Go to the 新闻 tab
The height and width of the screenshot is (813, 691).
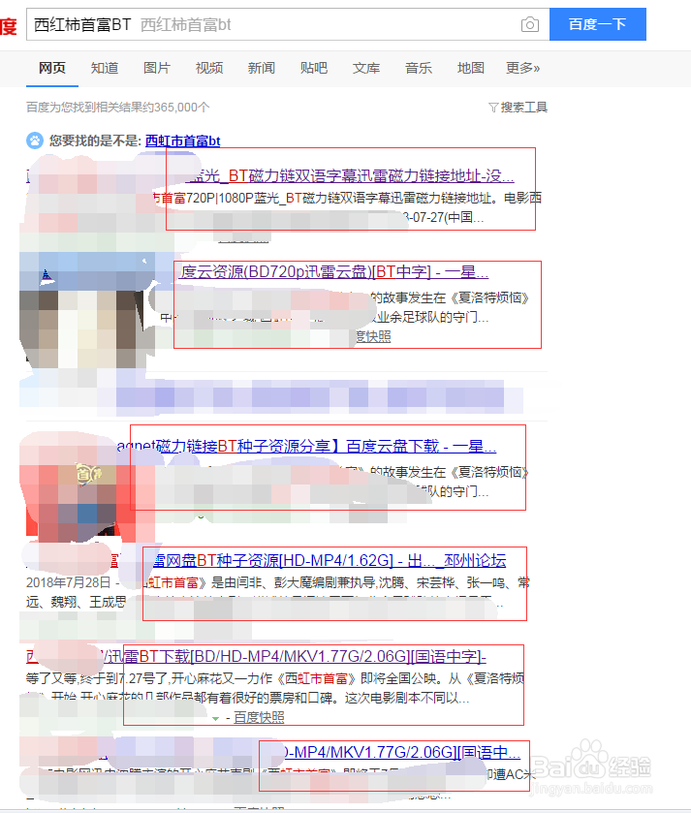pos(262,68)
